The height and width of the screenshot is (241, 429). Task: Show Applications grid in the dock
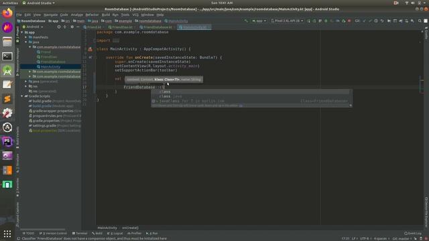coord(7,234)
